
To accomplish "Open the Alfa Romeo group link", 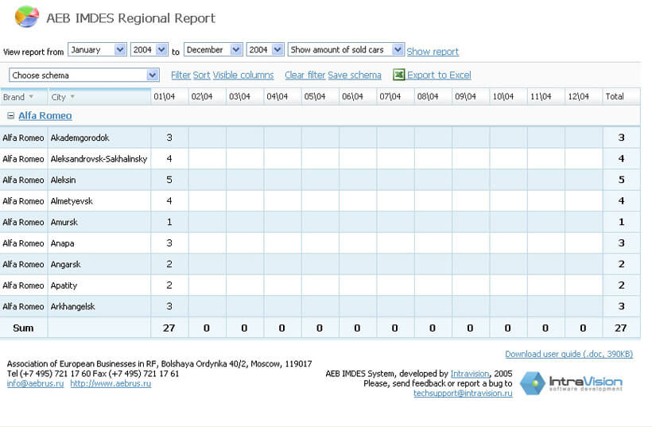I will [x=45, y=115].
